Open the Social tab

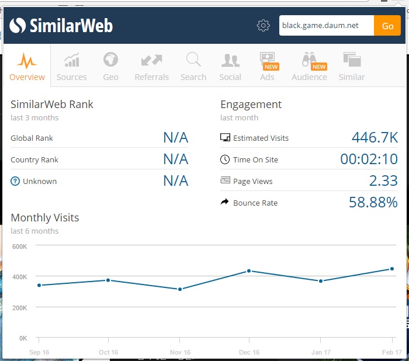click(230, 67)
